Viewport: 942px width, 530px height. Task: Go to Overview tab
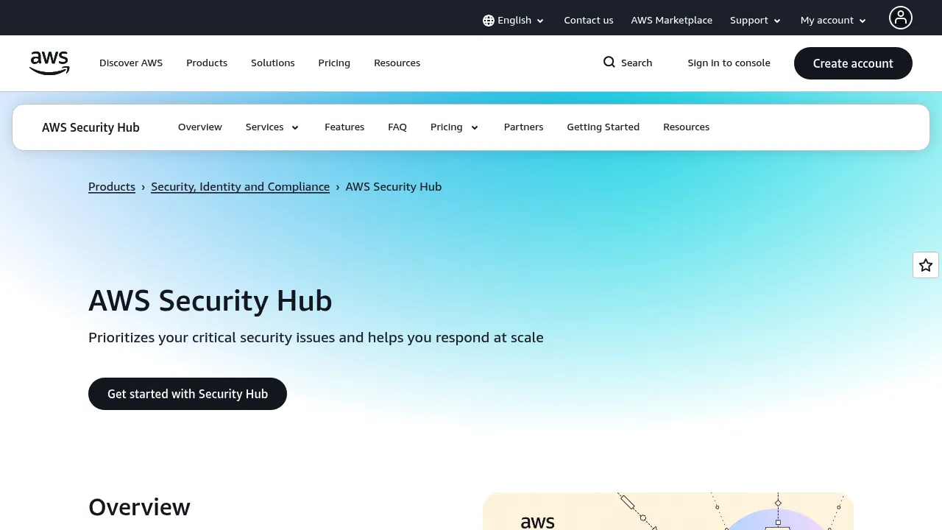pyautogui.click(x=200, y=127)
